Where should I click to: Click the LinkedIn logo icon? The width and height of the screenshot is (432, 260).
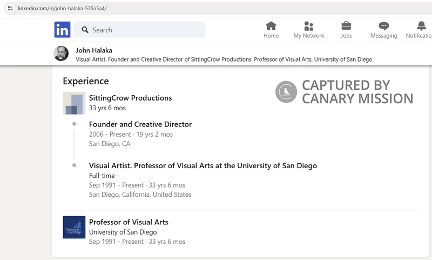click(x=62, y=30)
